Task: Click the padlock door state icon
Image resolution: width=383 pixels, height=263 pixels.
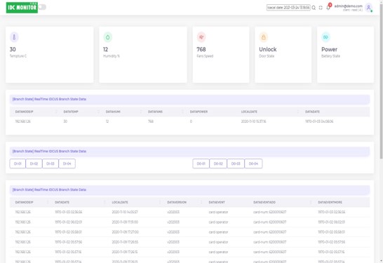Action: 264,37
